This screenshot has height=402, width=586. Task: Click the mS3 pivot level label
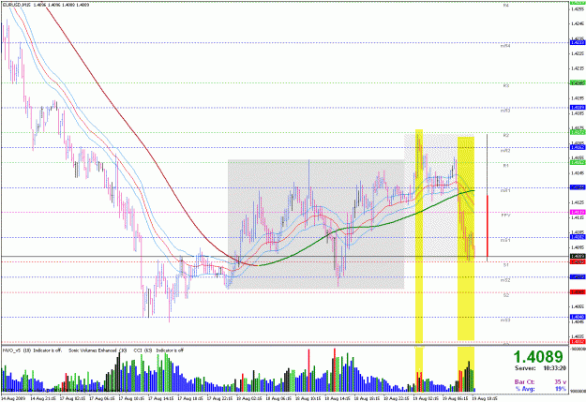pyautogui.click(x=505, y=320)
